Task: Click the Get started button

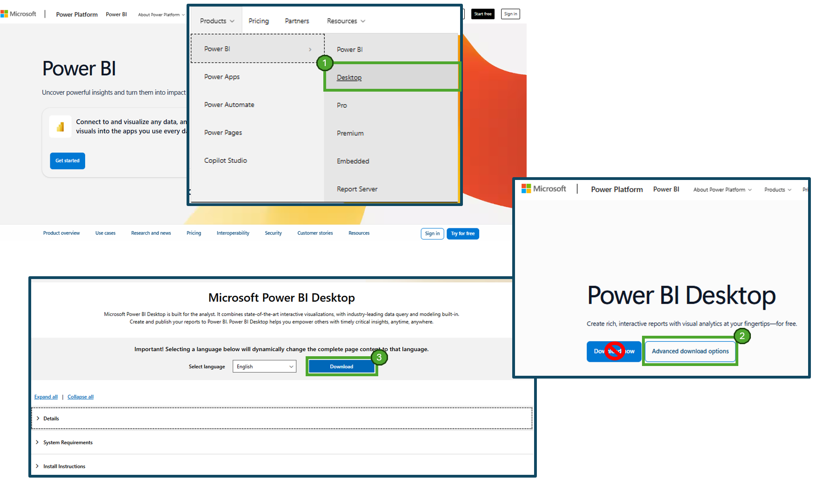Action: (x=67, y=161)
